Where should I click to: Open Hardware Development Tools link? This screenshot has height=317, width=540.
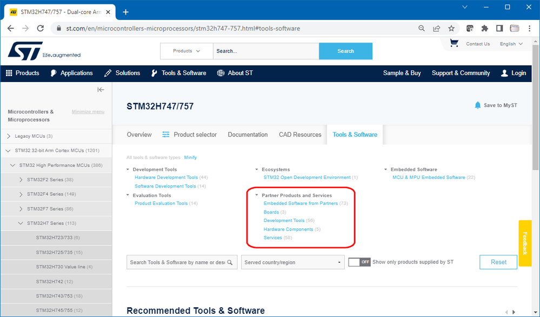coord(166,178)
